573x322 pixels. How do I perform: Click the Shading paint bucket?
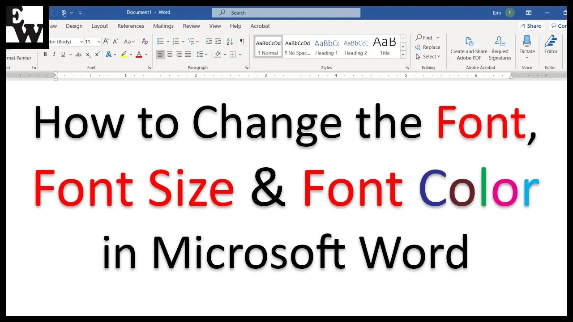click(x=218, y=55)
